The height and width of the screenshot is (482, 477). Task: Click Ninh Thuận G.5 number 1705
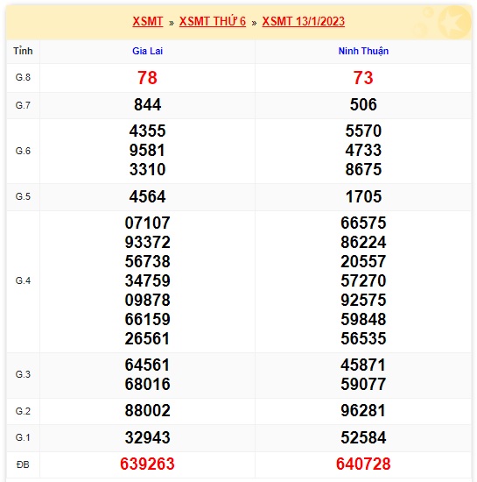[363, 196]
